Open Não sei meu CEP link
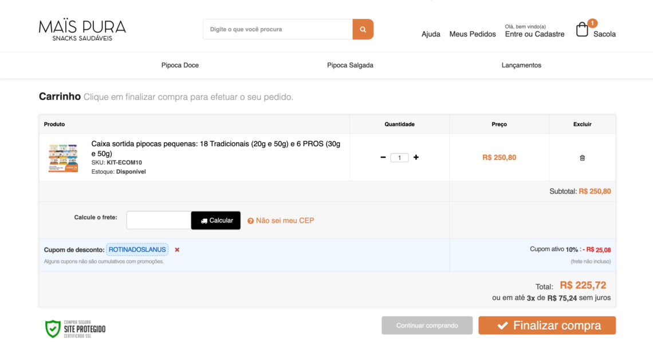Image resolution: width=653 pixels, height=348 pixels. pyautogui.click(x=285, y=221)
